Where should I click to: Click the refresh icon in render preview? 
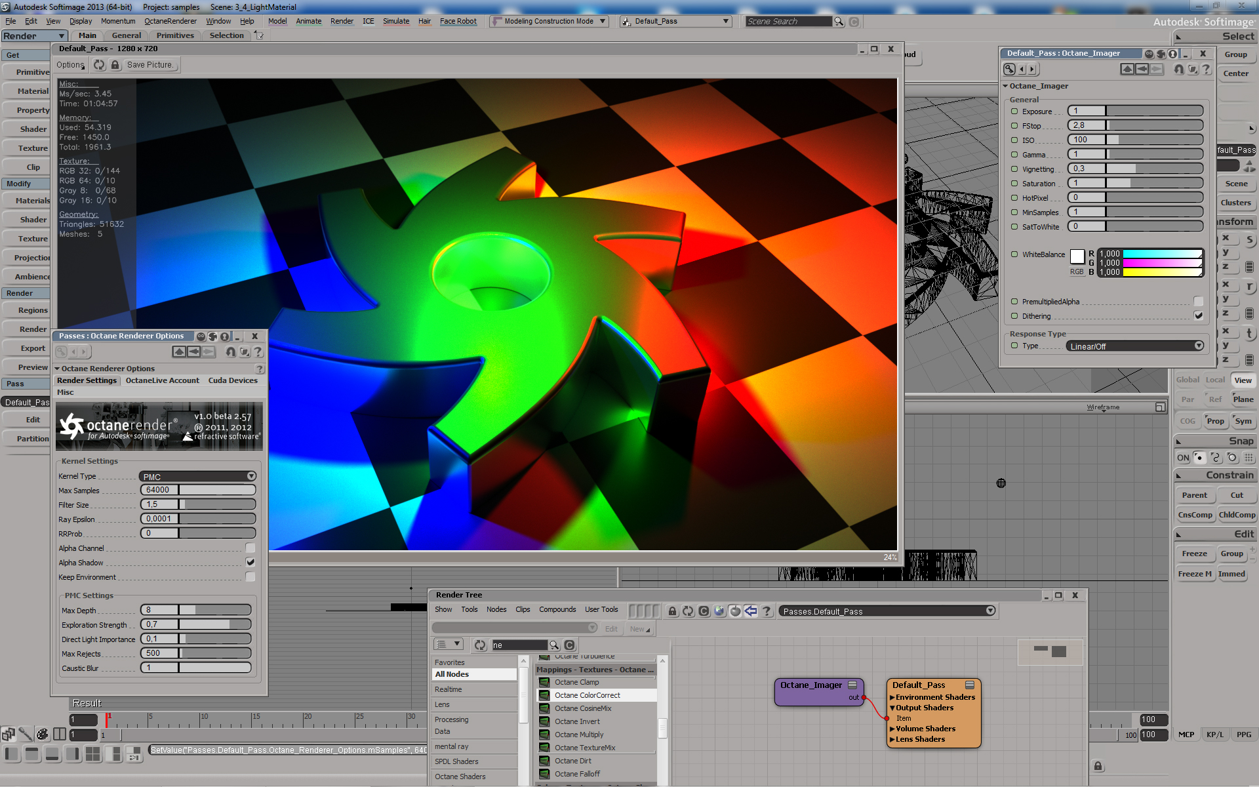click(99, 65)
